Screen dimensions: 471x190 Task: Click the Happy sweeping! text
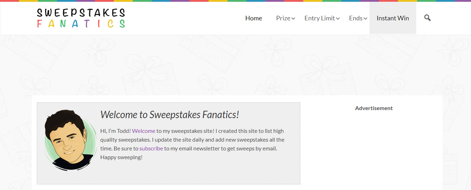point(122,157)
